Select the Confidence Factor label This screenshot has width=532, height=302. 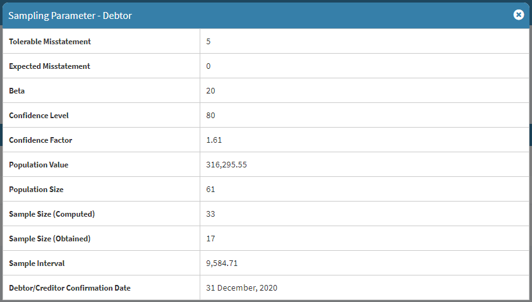[x=40, y=140]
